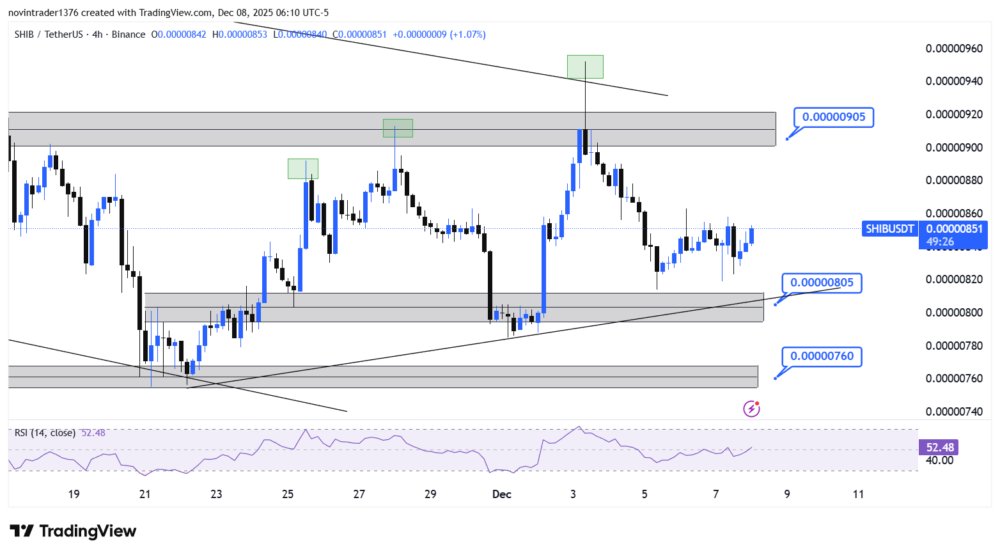Click the 49:26 candle countdown timer
The width and height of the screenshot is (1000, 555).
[940, 242]
